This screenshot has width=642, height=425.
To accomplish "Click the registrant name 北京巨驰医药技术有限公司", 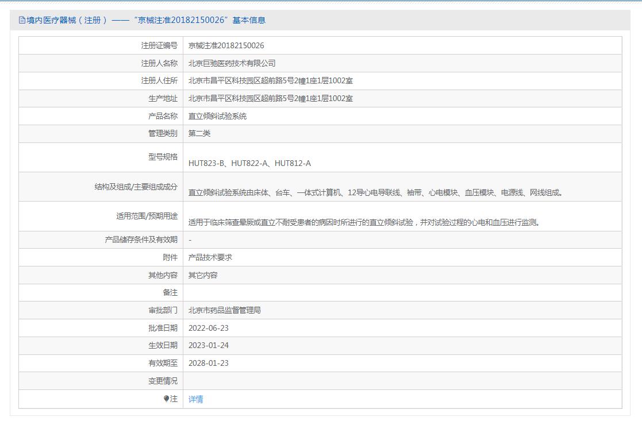I will (x=232, y=63).
